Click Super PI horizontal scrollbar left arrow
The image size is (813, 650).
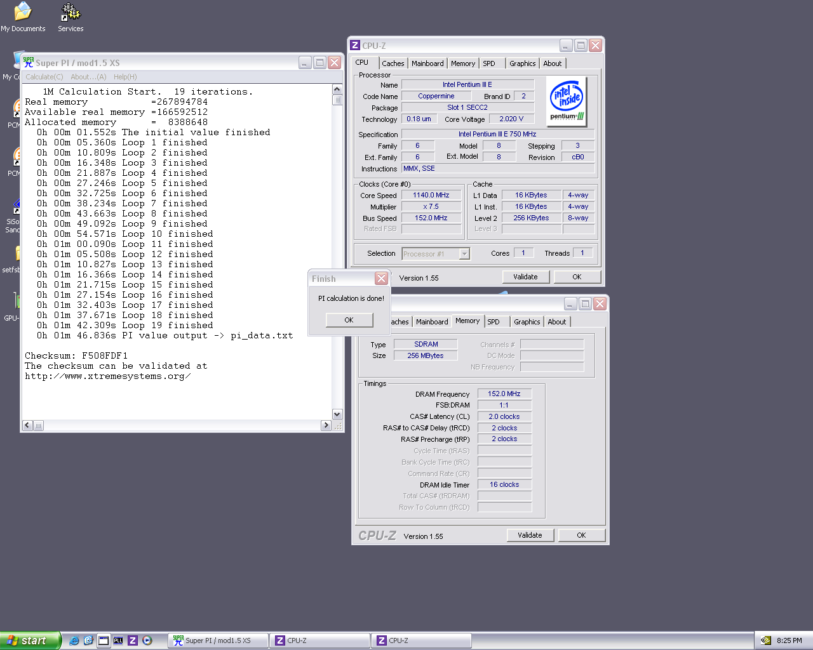27,425
